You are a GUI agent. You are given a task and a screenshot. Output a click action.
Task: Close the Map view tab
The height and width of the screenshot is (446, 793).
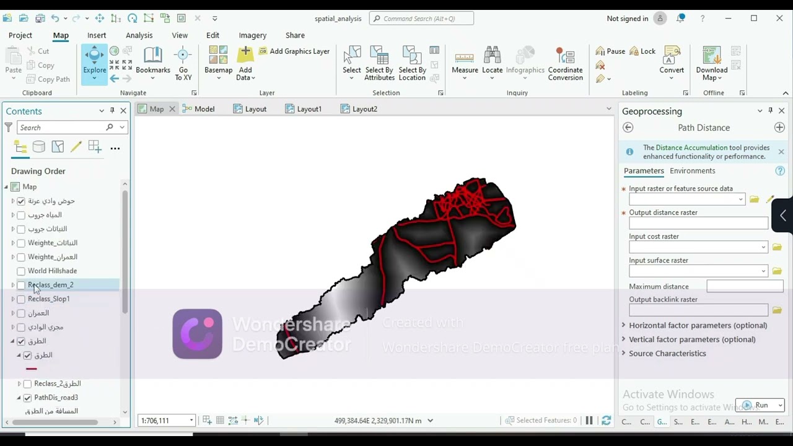coord(172,109)
